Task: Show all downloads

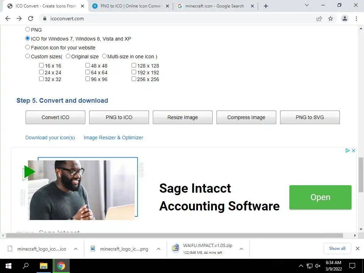Action: pos(337,248)
